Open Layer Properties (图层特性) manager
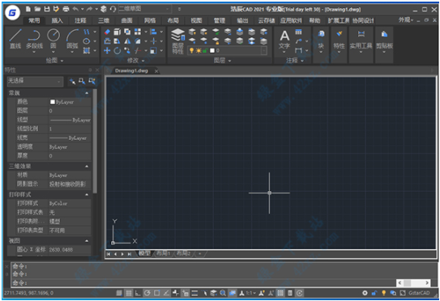Screen dimensions: 440x301 178,41
